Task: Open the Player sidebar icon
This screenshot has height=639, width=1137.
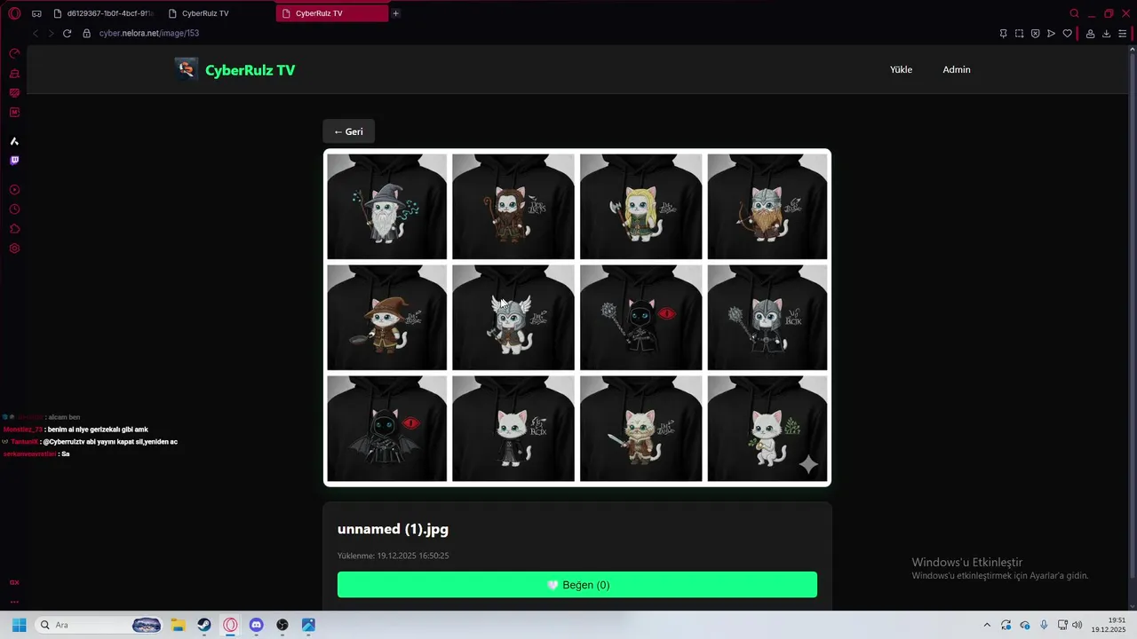Action: click(14, 190)
